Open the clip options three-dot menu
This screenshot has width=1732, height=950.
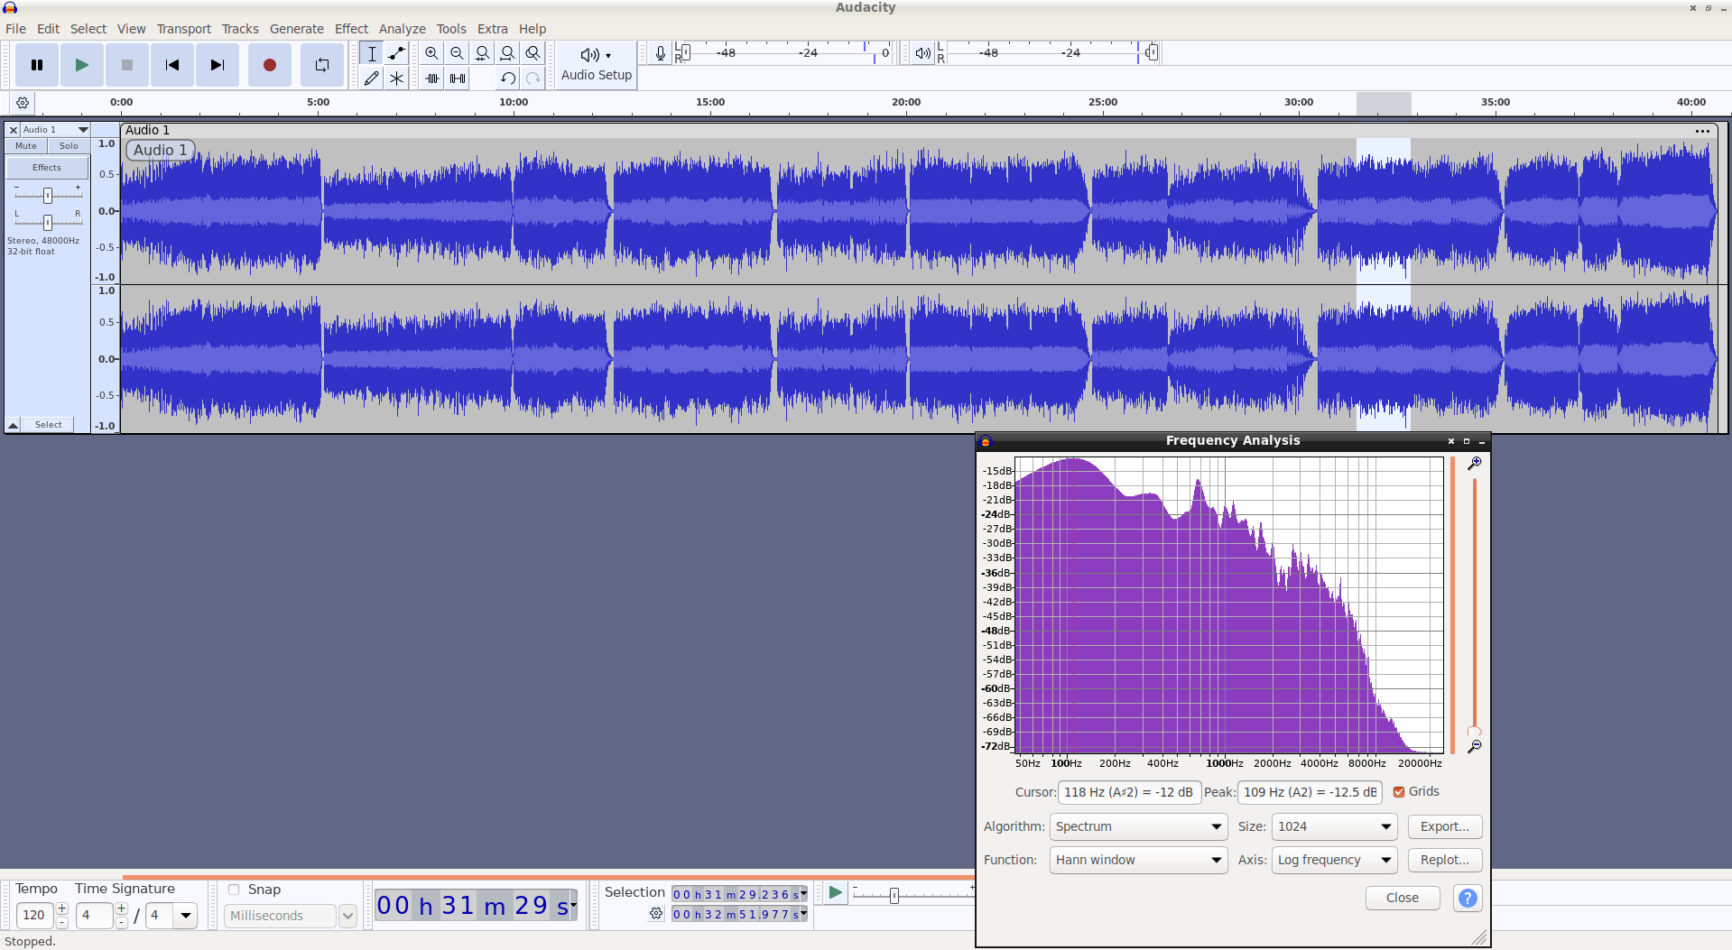click(x=1702, y=131)
